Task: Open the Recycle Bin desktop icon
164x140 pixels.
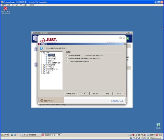Action: [x=158, y=126]
